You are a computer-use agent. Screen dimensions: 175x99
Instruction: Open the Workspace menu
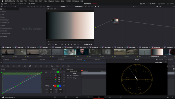(75, 1)
